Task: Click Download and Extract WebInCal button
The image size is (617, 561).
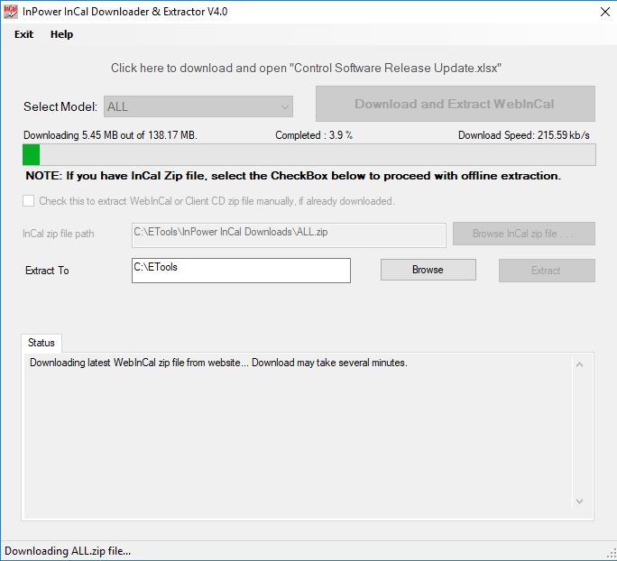Action: click(x=456, y=104)
